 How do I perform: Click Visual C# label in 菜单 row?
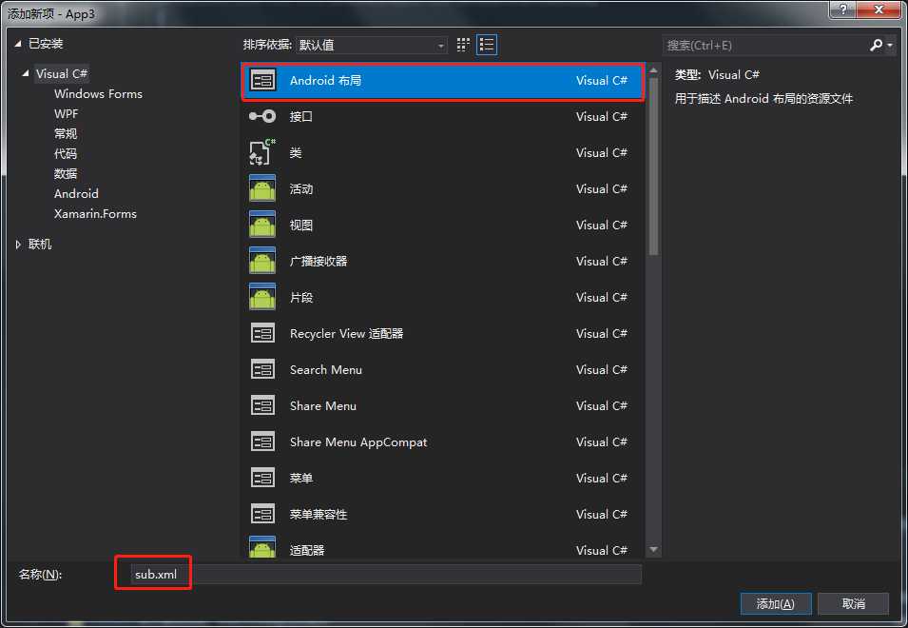(x=602, y=478)
